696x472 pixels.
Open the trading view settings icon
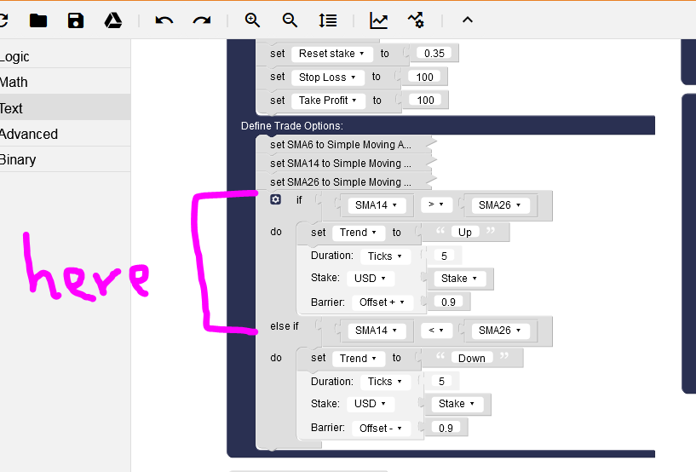point(416,20)
